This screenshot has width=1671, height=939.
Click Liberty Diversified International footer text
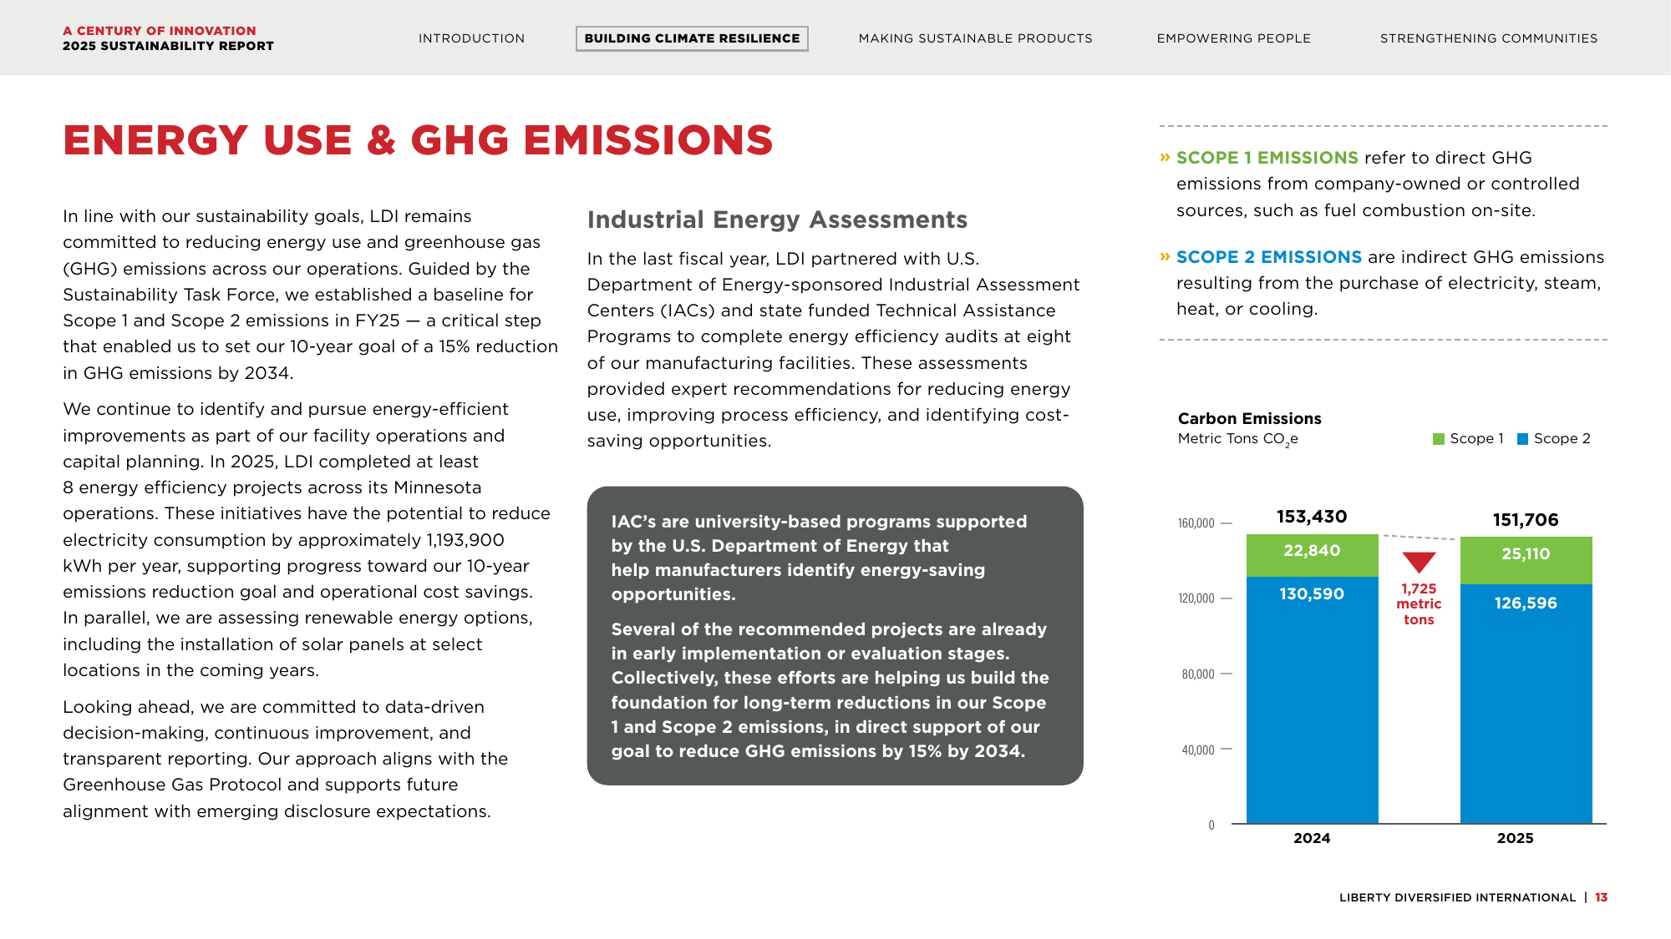1457,897
